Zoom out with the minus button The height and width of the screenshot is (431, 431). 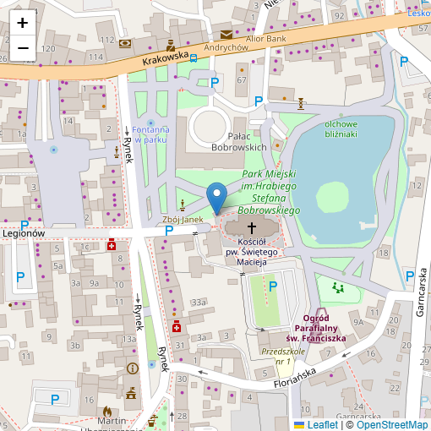[x=23, y=48]
